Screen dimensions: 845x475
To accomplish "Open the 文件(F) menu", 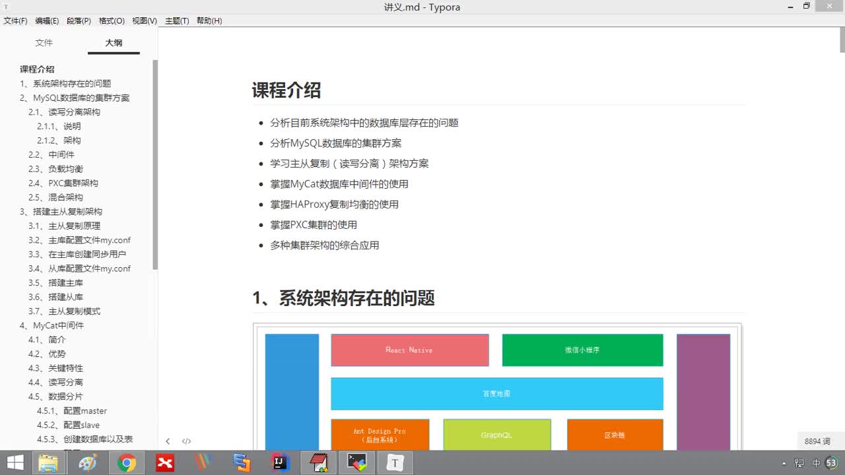I will [x=16, y=20].
